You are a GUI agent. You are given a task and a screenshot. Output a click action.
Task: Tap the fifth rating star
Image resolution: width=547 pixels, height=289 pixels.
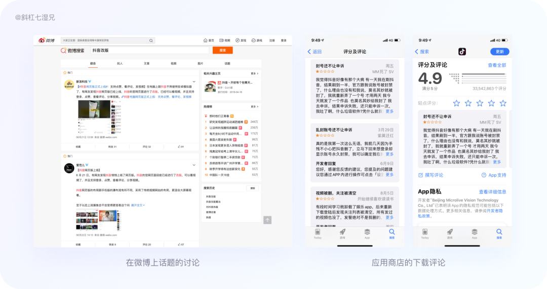pyautogui.click(x=503, y=103)
